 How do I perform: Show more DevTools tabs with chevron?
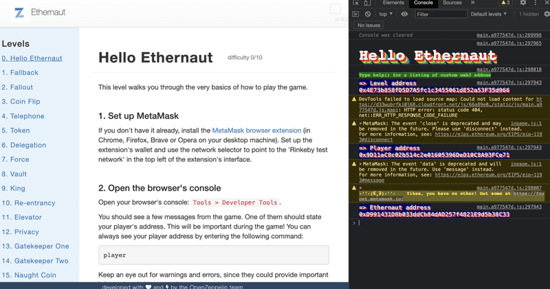[473, 3]
